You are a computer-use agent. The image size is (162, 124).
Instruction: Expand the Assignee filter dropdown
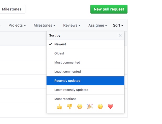click(98, 25)
